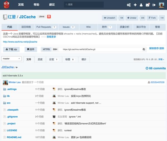The height and width of the screenshot is (141, 167).
Task: Click the 下载 zip button
Action: click(x=11, y=50)
